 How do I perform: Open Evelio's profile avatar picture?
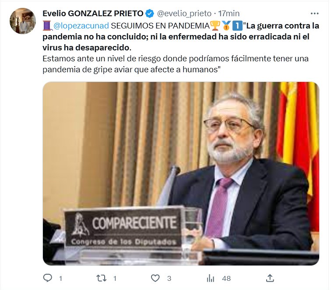23,21
